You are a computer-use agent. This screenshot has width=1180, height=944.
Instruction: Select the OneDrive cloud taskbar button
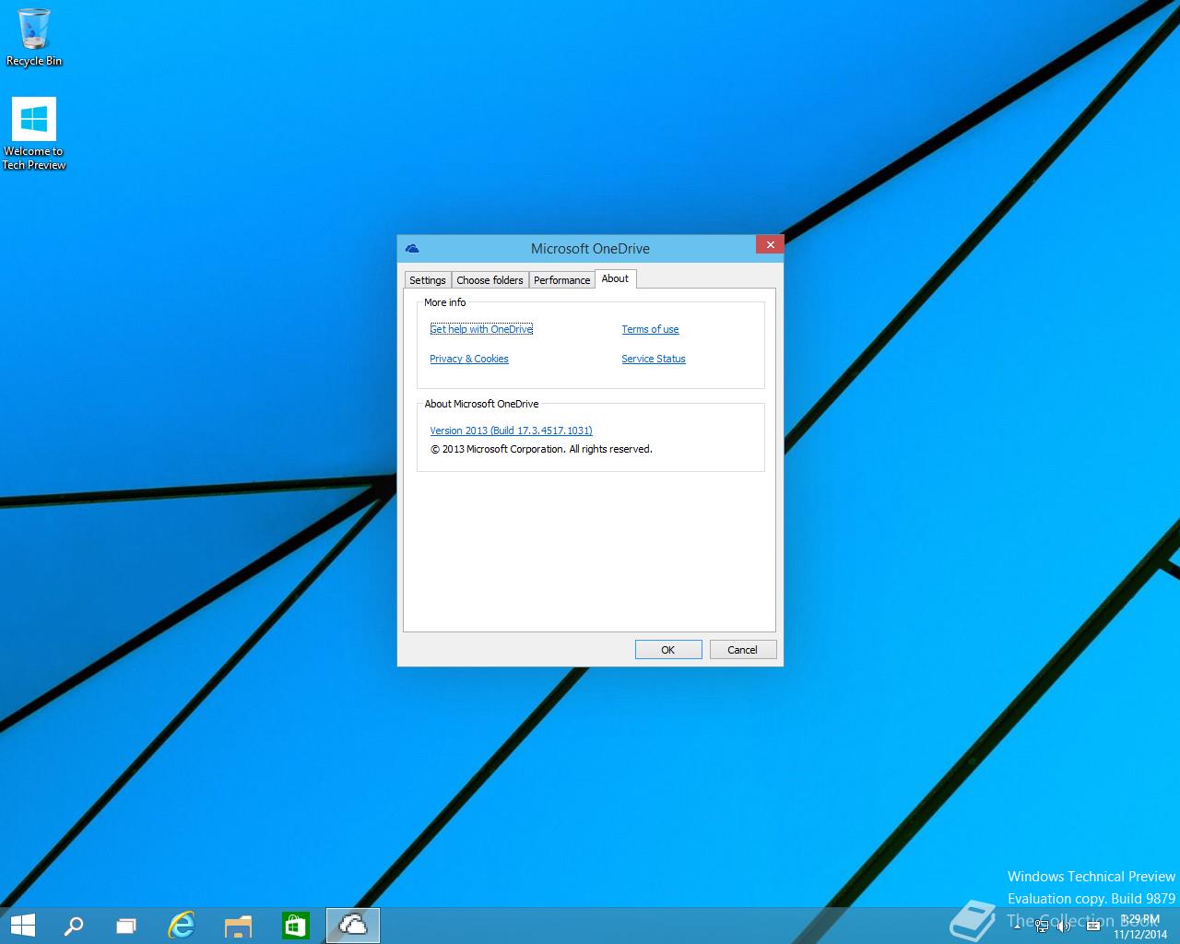point(352,925)
